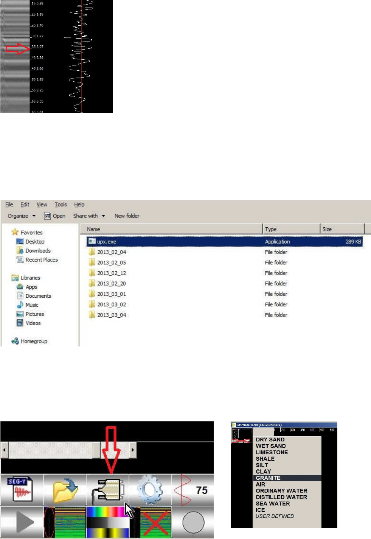Click the red waveform 75 button

[x=193, y=489]
